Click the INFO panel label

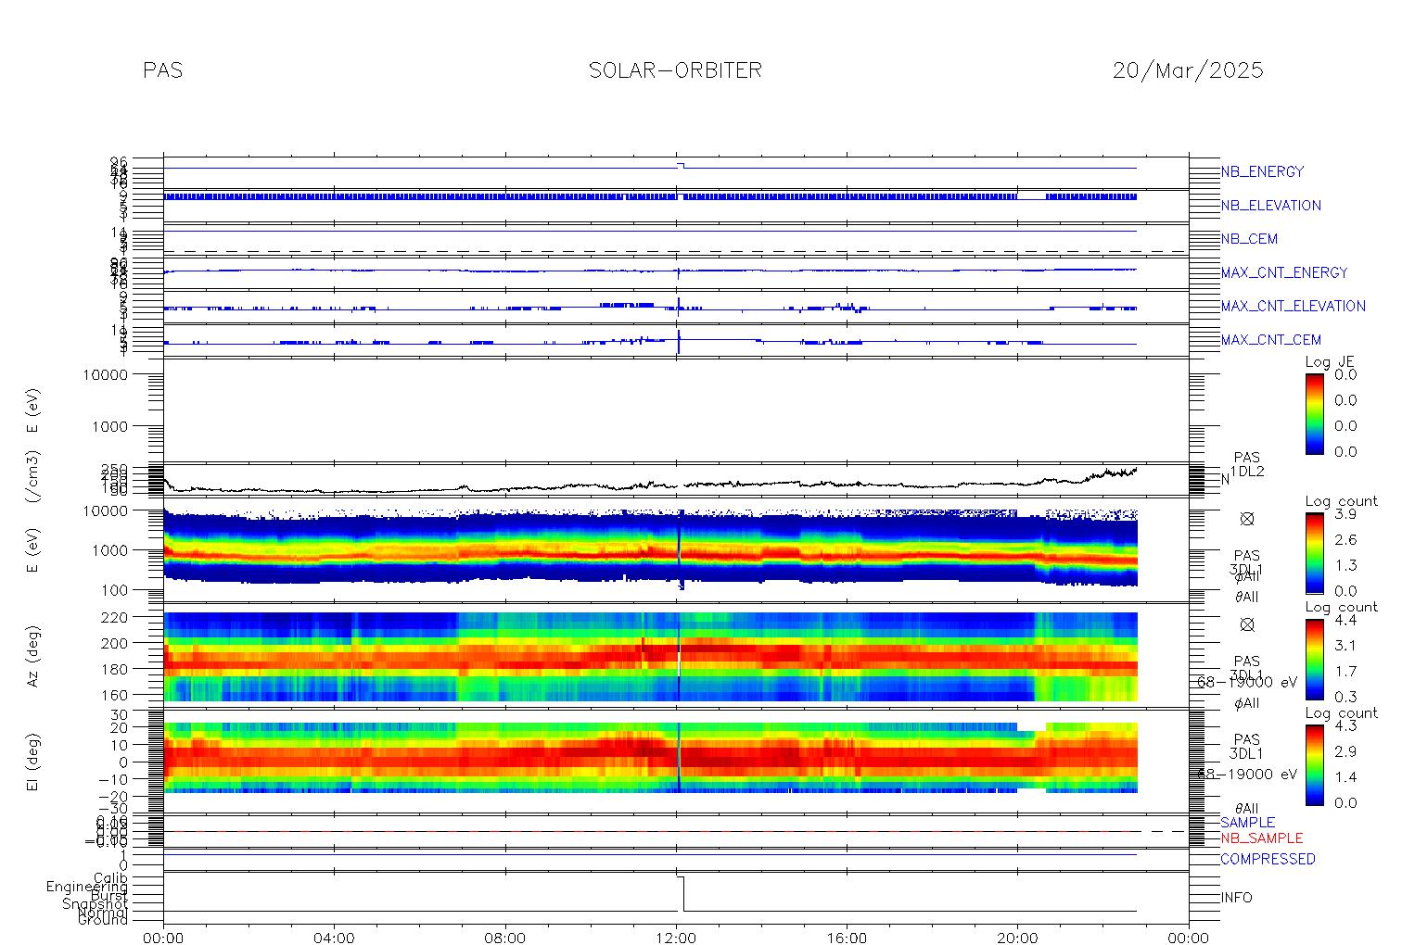1236,898
